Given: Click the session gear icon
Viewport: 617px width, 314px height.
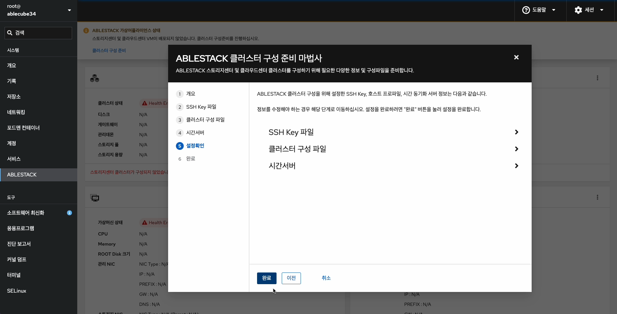Looking at the screenshot, I should pyautogui.click(x=578, y=10).
